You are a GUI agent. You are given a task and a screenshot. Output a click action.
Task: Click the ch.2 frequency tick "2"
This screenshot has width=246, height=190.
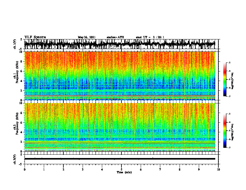pos(22,142)
